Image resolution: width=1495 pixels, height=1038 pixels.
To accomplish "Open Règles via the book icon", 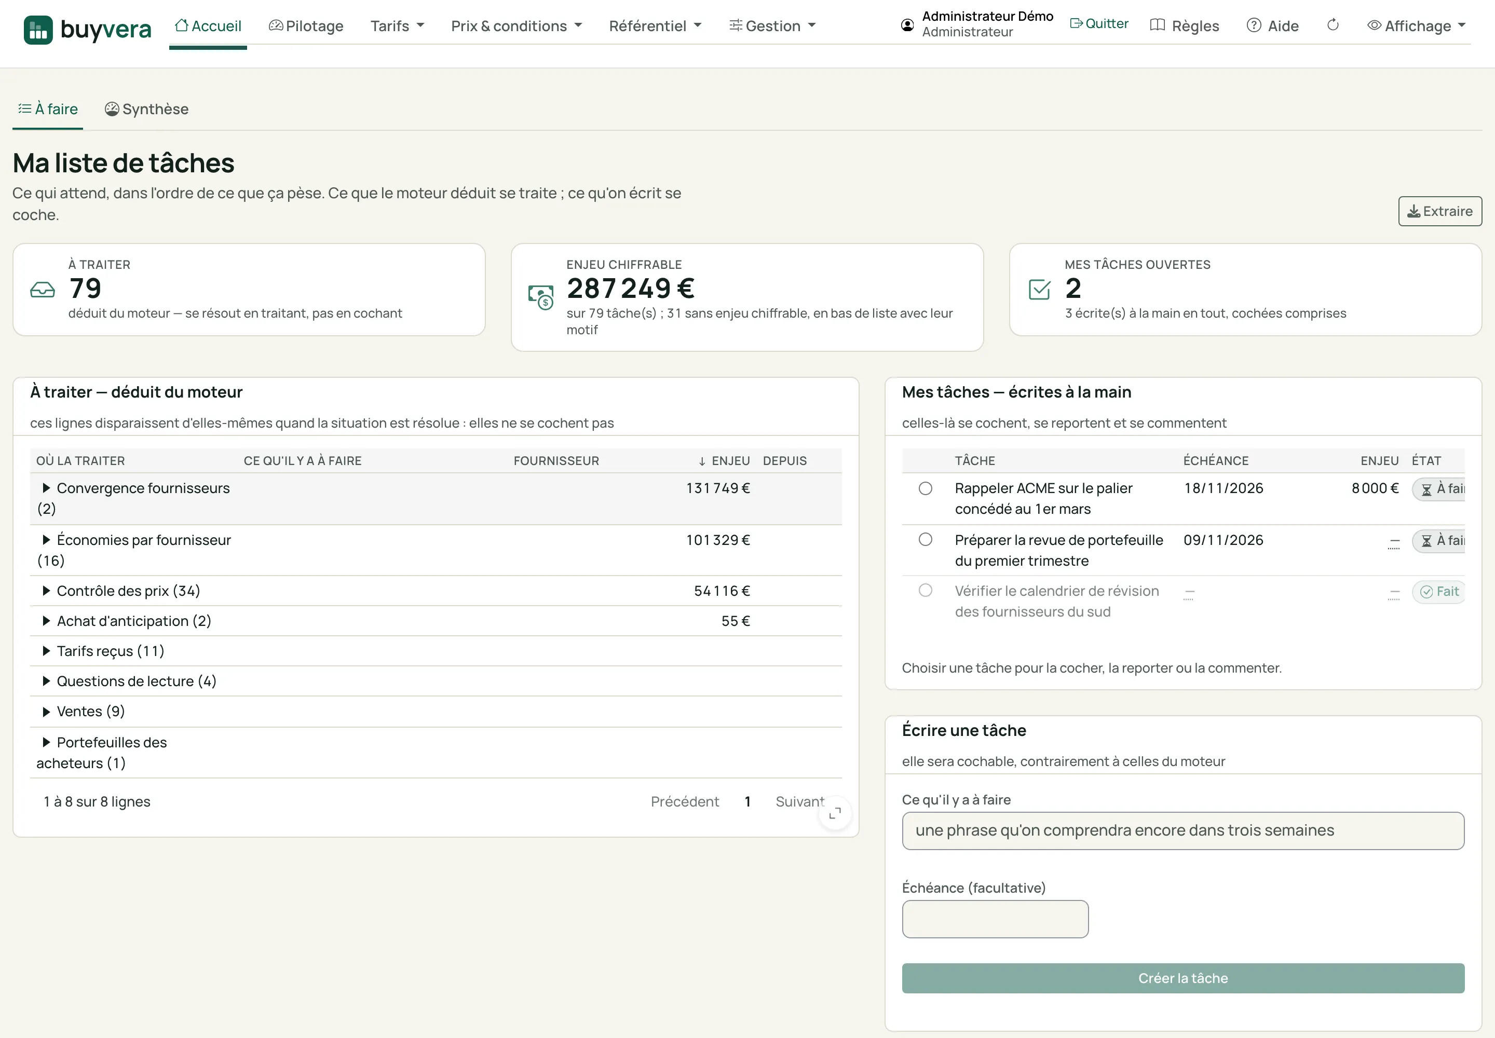I will pos(1185,26).
